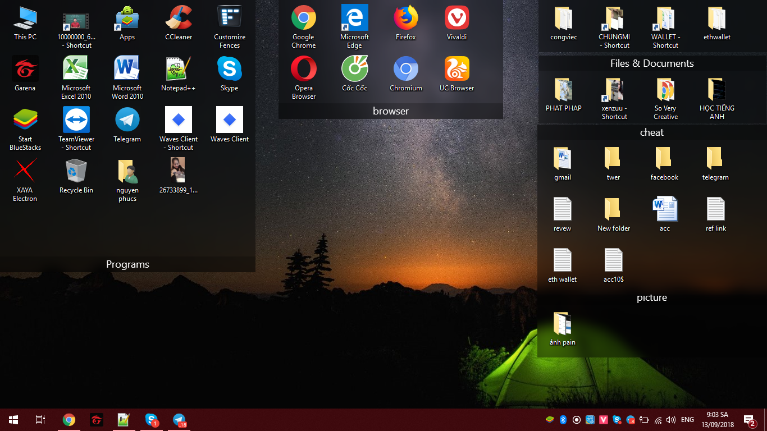Select the 26733899_1... image thumbnail
Screen dimensions: 767x431
tap(179, 176)
